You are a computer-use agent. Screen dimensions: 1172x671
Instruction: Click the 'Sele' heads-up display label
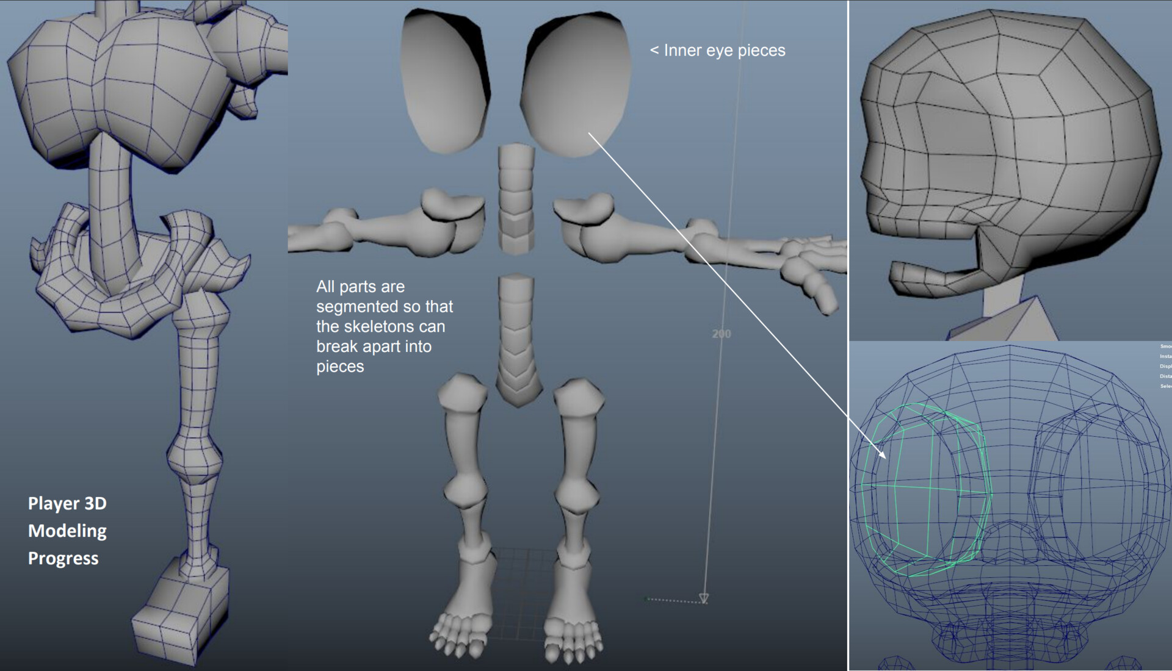1165,386
